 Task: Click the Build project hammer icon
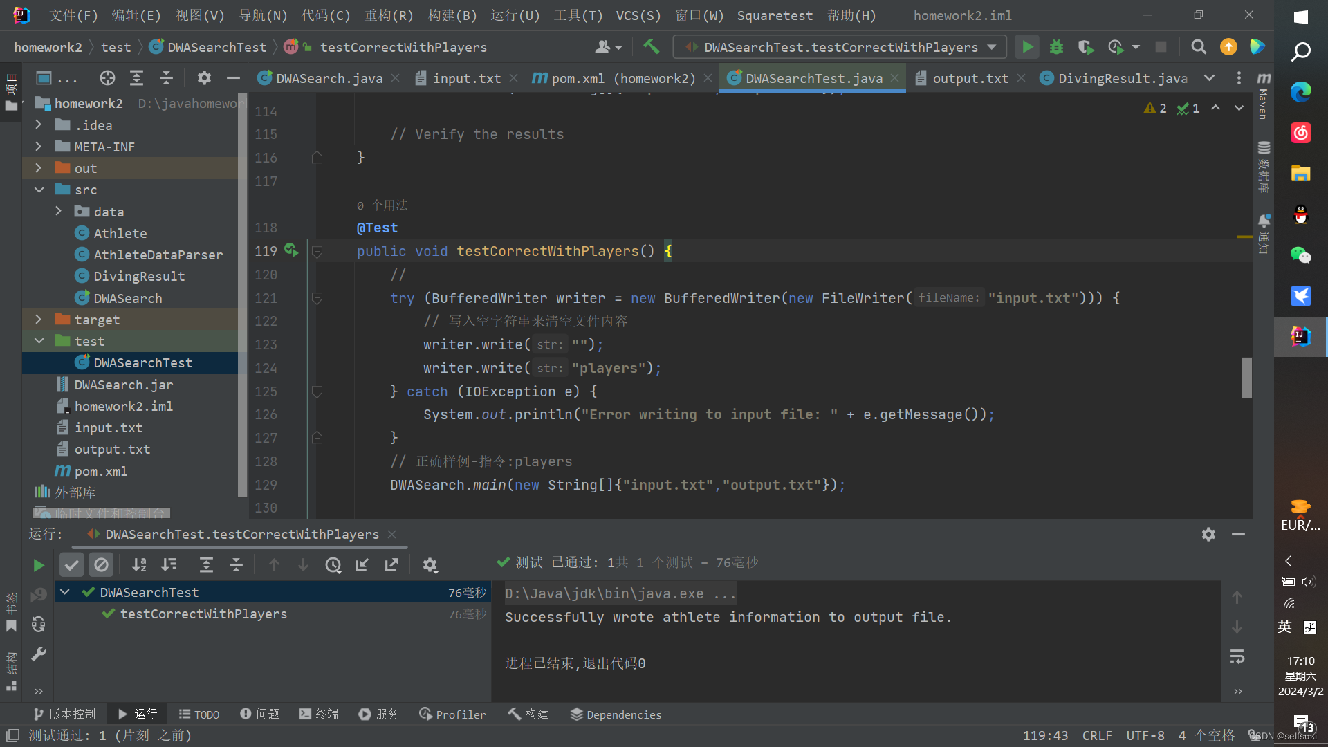651,47
